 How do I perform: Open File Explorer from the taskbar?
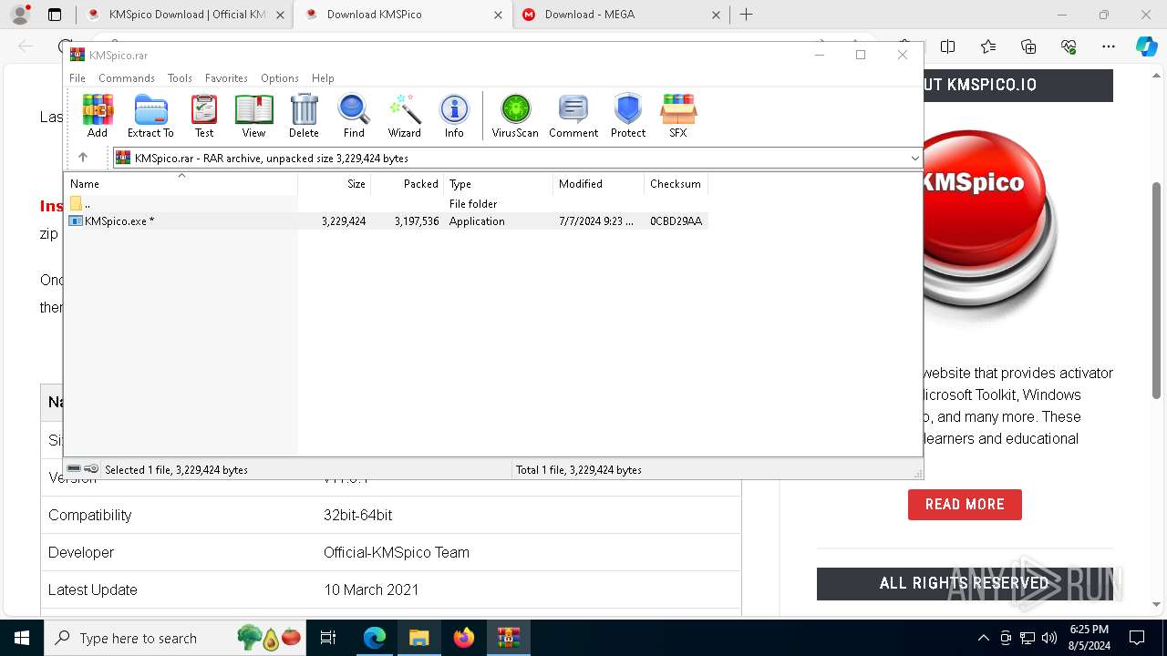[418, 638]
